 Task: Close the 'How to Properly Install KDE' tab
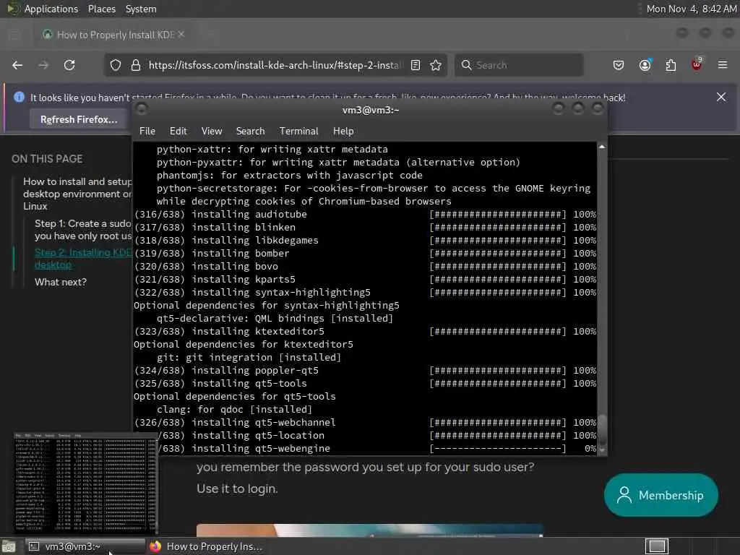click(181, 35)
